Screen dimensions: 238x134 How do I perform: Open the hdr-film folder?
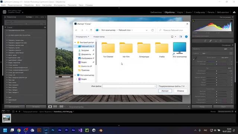(x=126, y=50)
